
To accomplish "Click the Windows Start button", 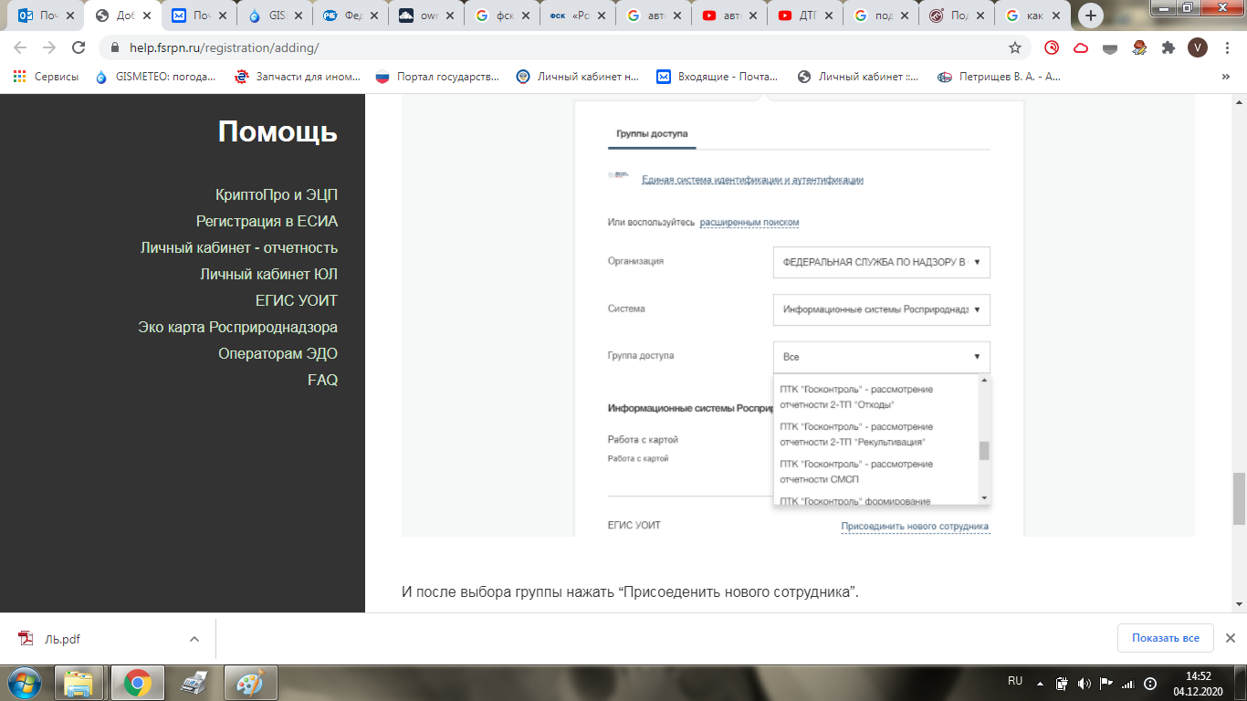I will point(22,683).
